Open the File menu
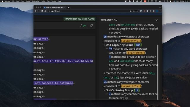Screen dimensions: 190x107 click(x=13, y=1)
